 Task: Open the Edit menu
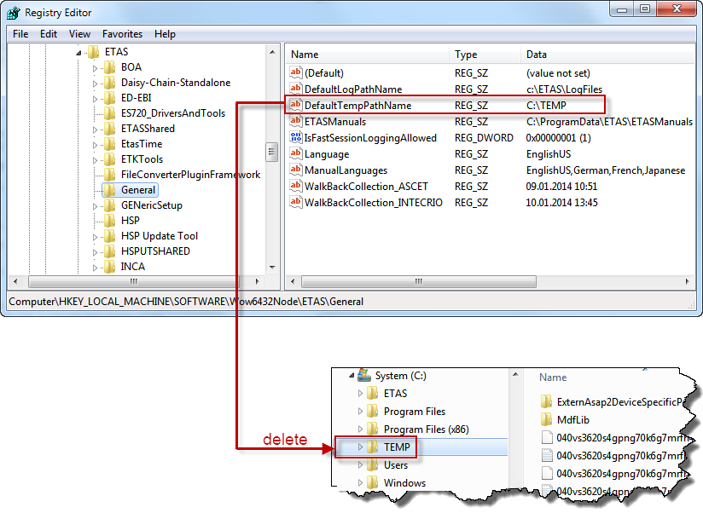point(49,34)
